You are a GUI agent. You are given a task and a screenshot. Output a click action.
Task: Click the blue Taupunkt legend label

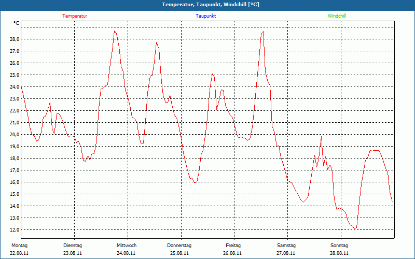tap(206, 16)
